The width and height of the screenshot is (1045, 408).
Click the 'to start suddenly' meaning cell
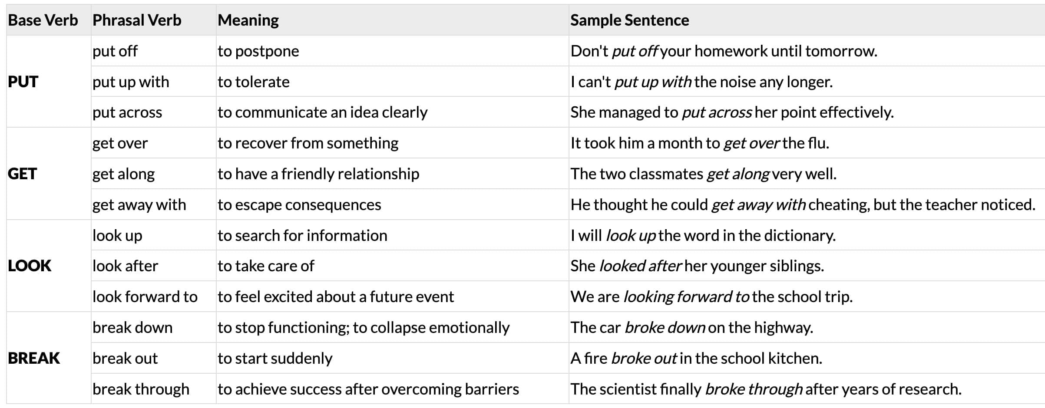tap(275, 359)
